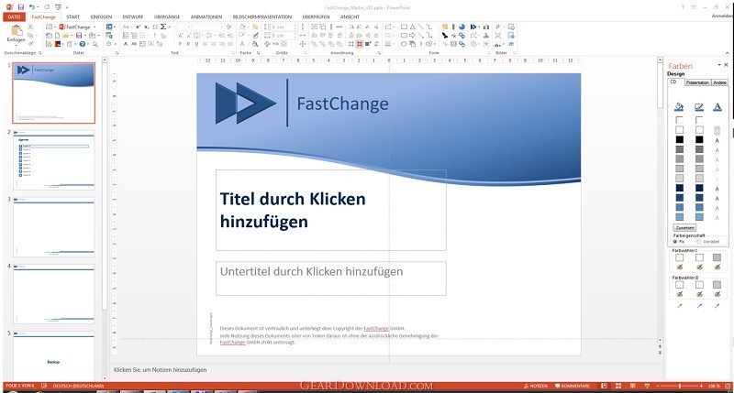Apply superscript x² formatting
The width and height of the screenshot is (734, 393).
[x=139, y=27]
